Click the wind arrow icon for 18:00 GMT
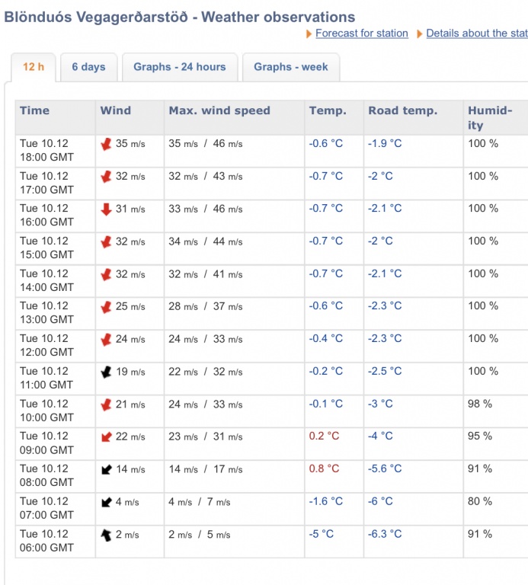 106,144
